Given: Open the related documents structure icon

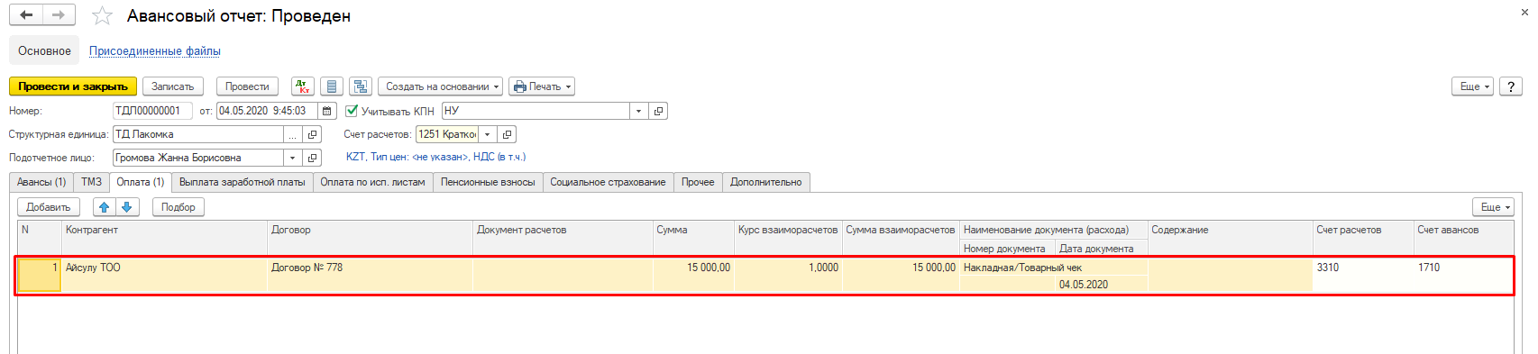Looking at the screenshot, I should (361, 86).
